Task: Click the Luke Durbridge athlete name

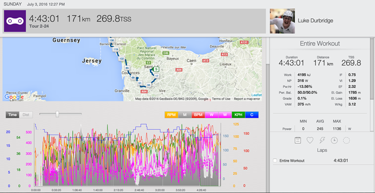Action: click(316, 21)
